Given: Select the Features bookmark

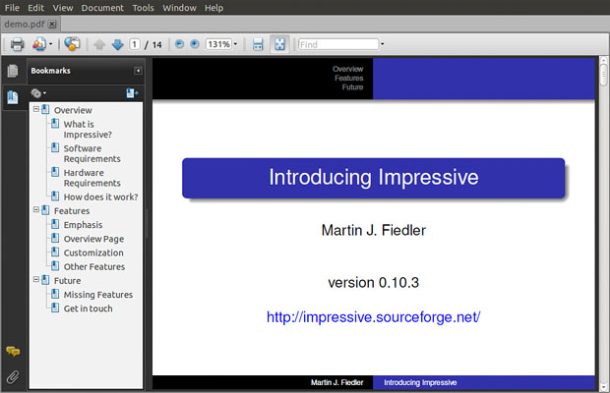Looking at the screenshot, I should pyautogui.click(x=72, y=211).
